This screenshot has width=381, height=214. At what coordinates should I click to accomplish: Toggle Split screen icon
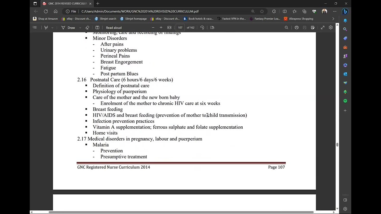pos(285,11)
